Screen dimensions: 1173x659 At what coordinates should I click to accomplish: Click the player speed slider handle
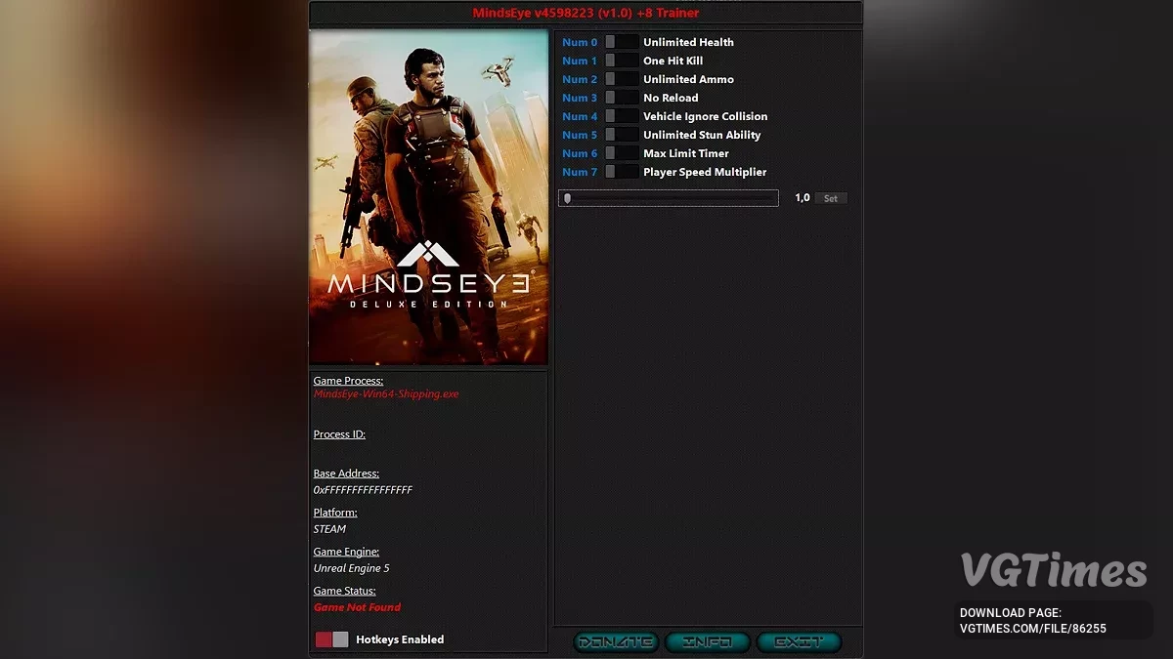[567, 198]
